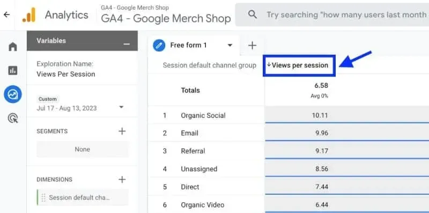429x213 pixels.
Task: Click the 7.44 value cell
Action: click(321, 187)
